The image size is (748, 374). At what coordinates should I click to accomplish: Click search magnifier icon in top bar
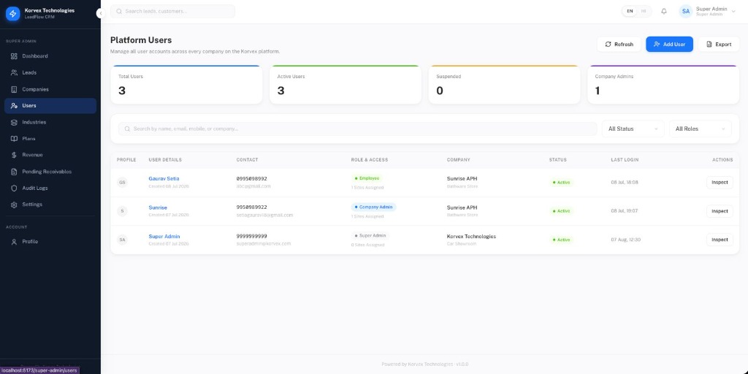(119, 11)
